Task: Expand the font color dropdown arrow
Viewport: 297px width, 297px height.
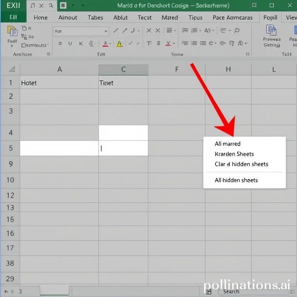Action: (x=111, y=44)
